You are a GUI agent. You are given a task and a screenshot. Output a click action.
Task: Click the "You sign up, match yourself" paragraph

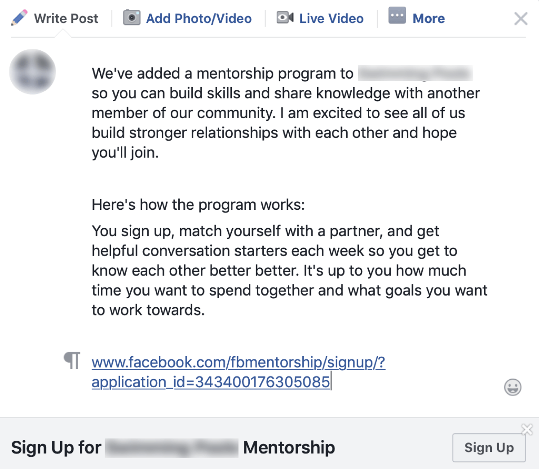[289, 270]
